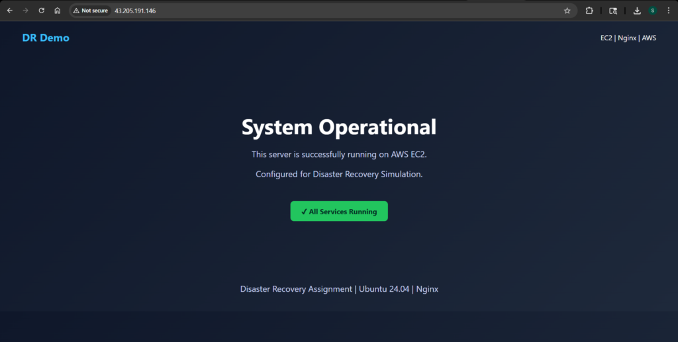
Task: Click the browser forward arrow
Action: [x=26, y=11]
